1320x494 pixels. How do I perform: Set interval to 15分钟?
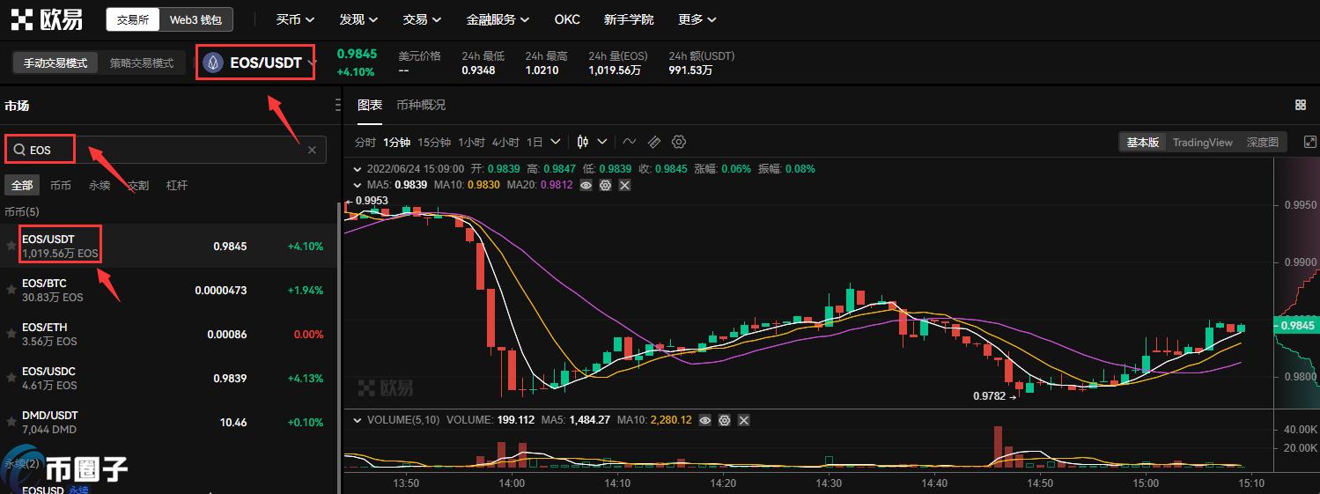click(x=434, y=142)
